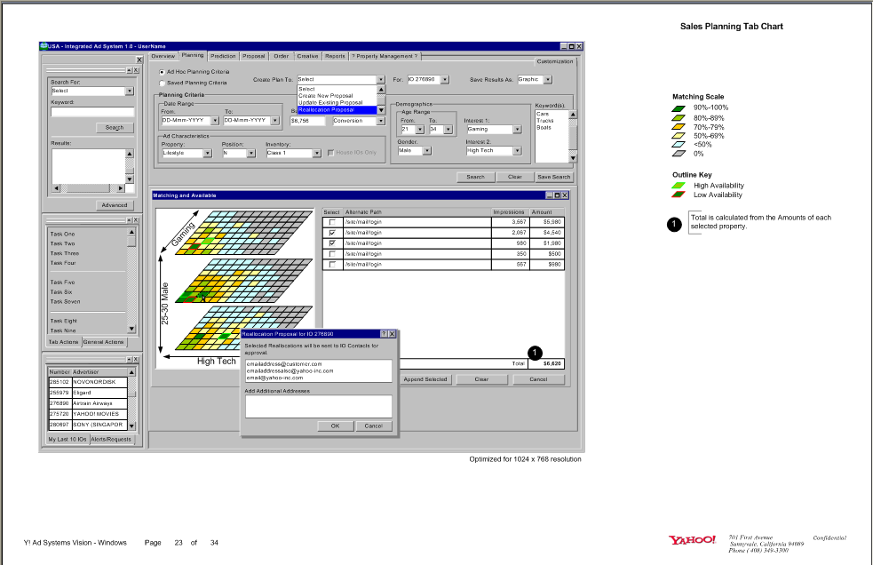The height and width of the screenshot is (565, 873).
Task: Expand the Property Lifestyle dropdown
Action: pos(208,153)
